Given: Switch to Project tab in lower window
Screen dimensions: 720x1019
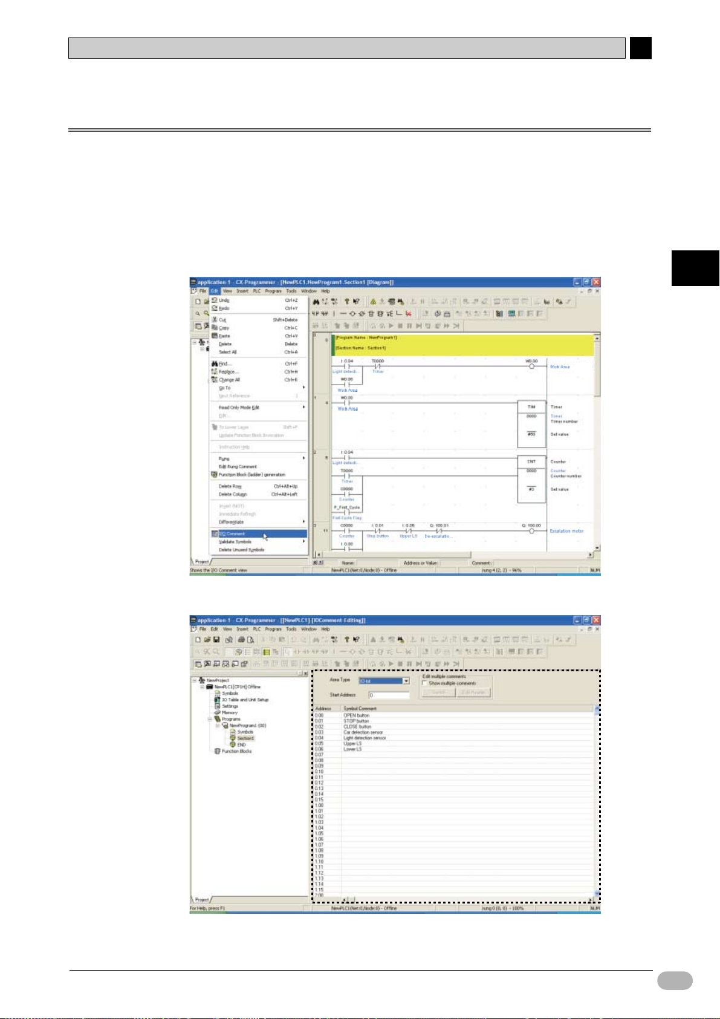Looking at the screenshot, I should [202, 900].
